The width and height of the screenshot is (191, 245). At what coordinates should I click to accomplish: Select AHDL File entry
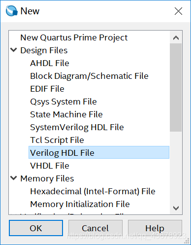point(50,63)
